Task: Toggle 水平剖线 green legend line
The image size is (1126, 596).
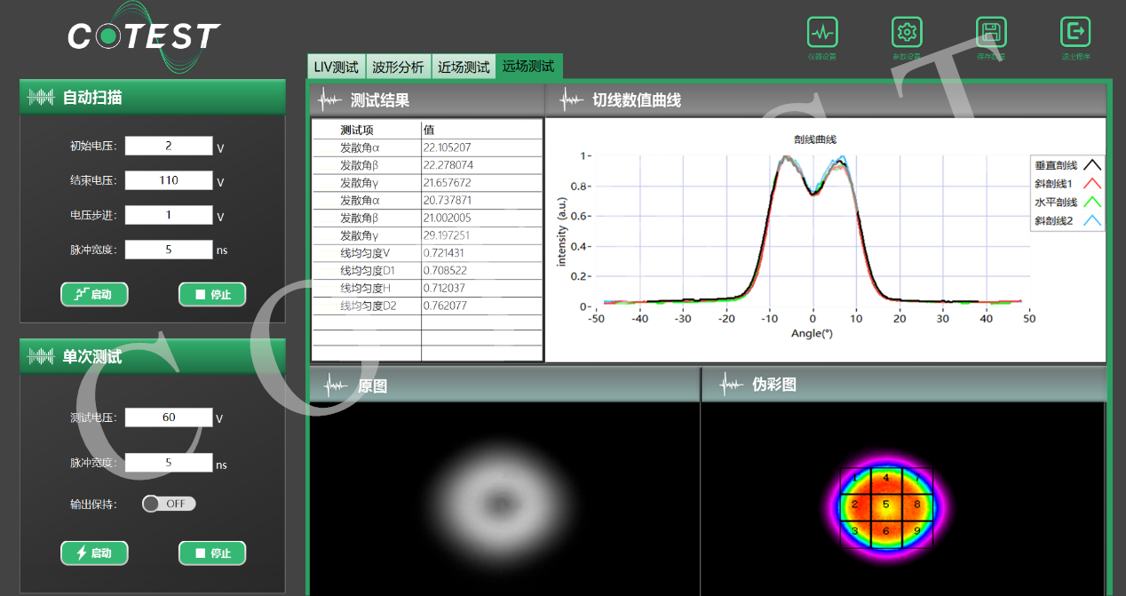Action: [1092, 203]
